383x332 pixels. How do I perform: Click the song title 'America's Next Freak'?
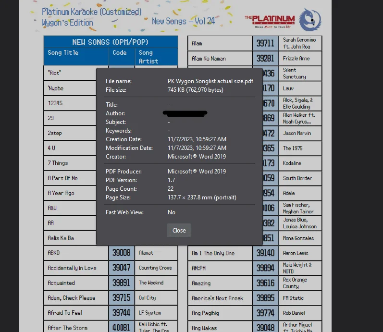pos(218,298)
